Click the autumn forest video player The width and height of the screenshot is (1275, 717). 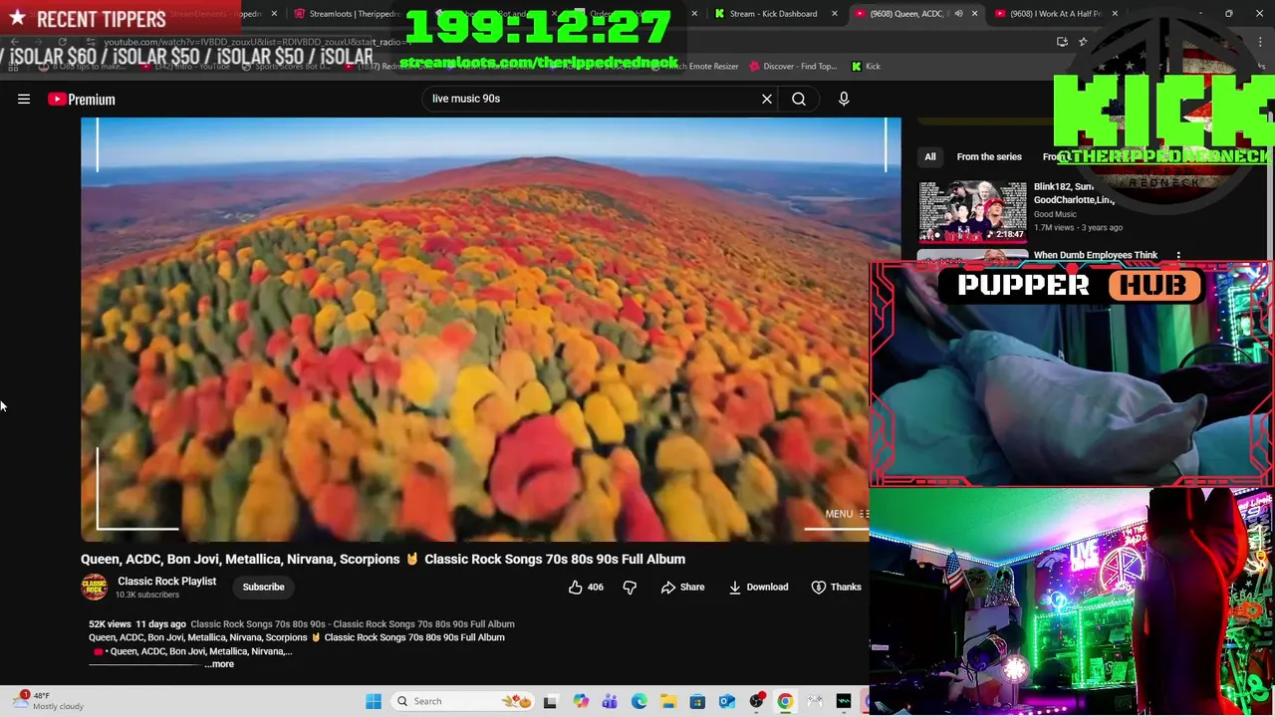(x=490, y=330)
